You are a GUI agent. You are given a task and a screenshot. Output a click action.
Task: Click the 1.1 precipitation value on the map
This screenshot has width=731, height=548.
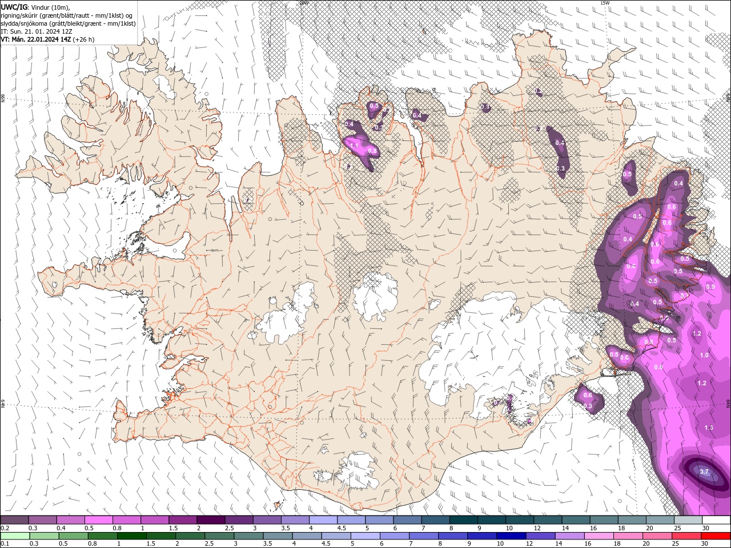point(354,146)
